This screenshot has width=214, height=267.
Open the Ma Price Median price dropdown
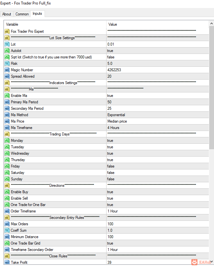tap(158, 121)
